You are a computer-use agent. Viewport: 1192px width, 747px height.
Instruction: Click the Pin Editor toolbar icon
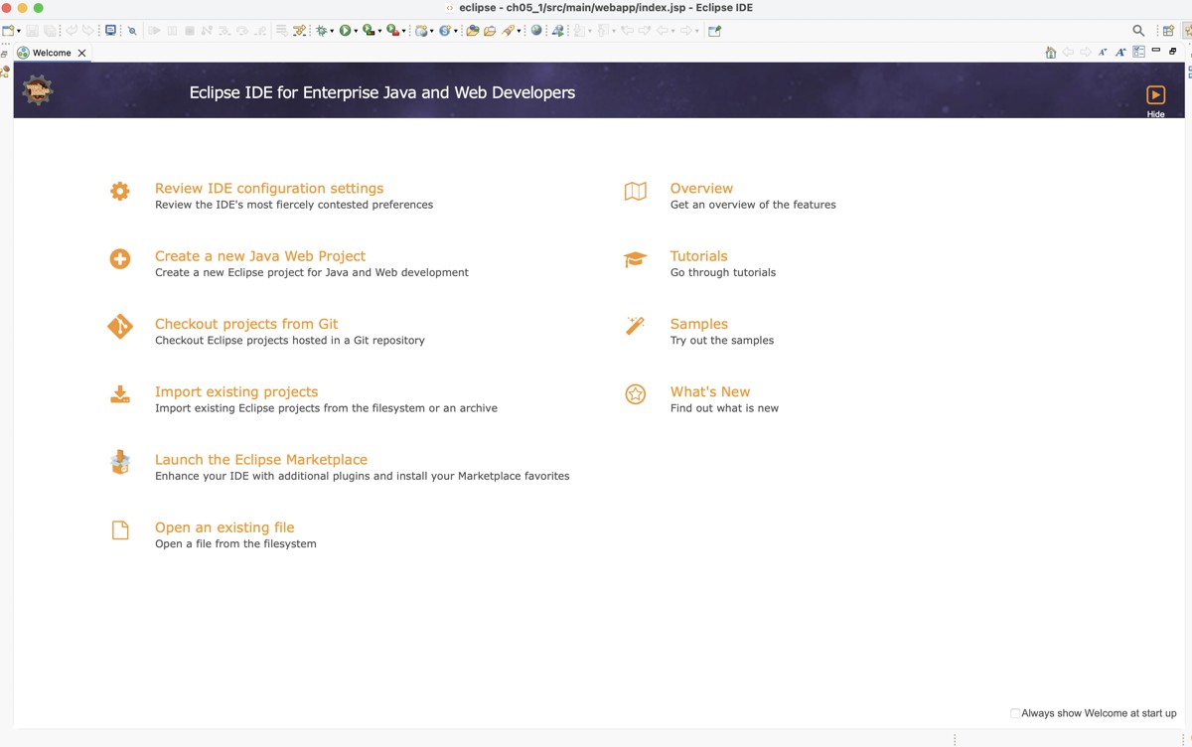[714, 31]
